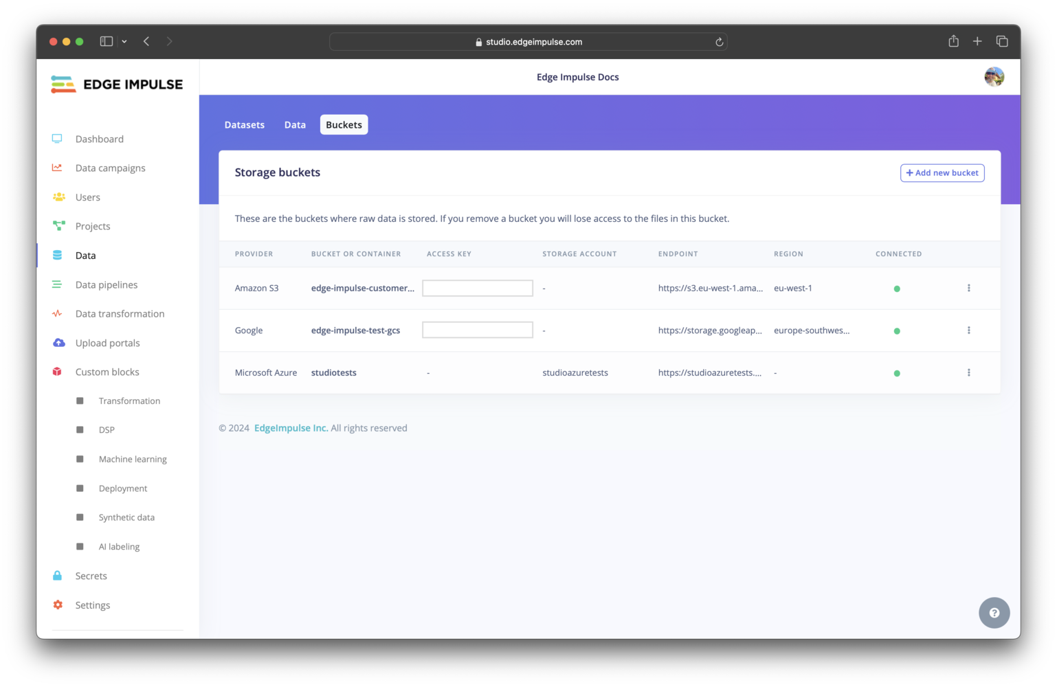
Task: Open the Microsoft Azure row options menu
Action: (x=968, y=372)
